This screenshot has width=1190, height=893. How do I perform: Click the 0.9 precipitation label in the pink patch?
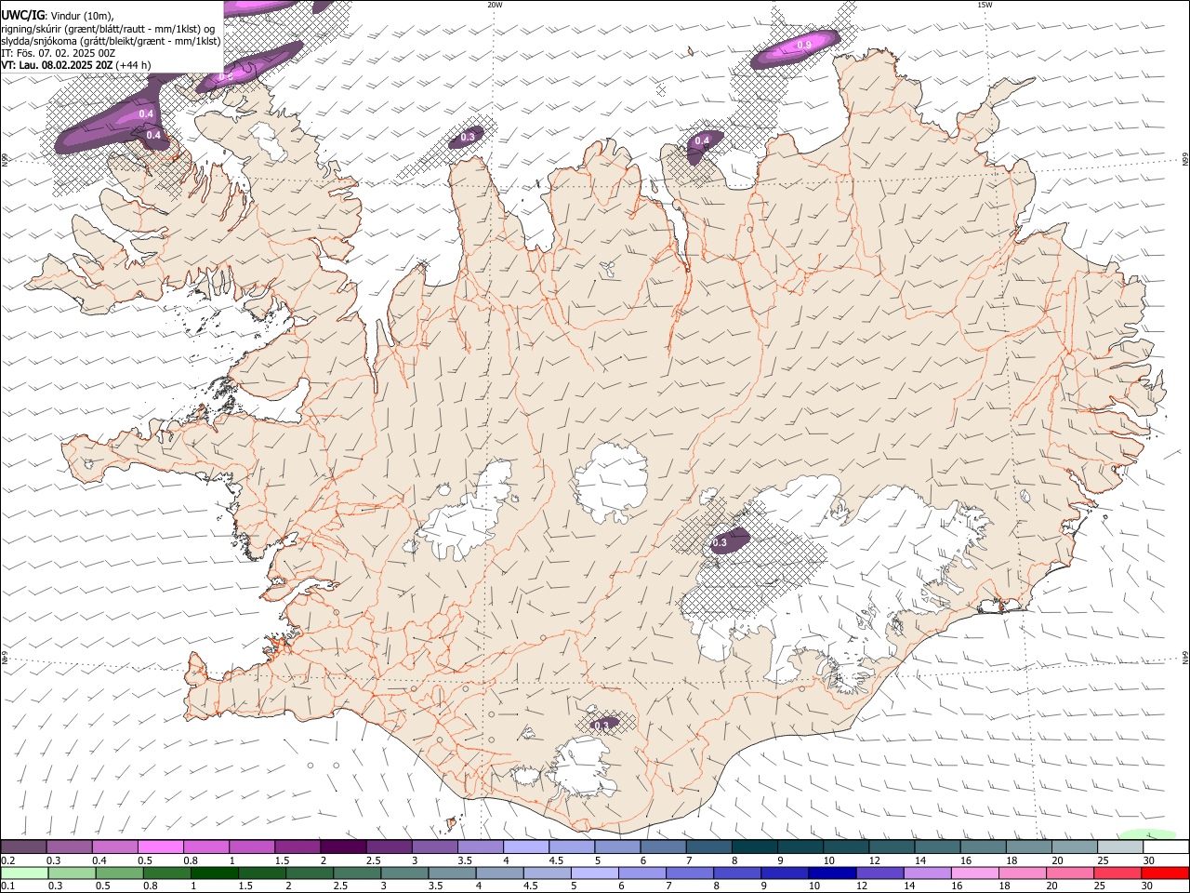[x=804, y=45]
